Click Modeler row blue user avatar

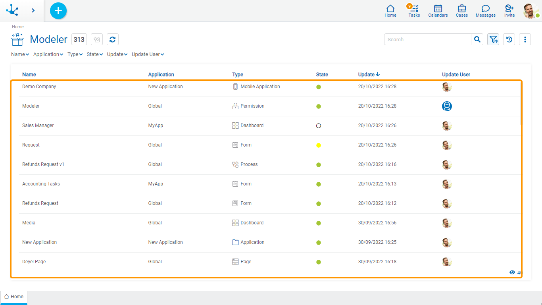click(447, 106)
